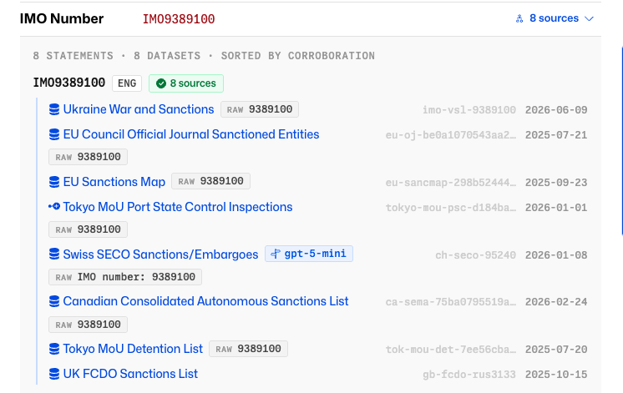Open the EU Sanctions Map dataset link
The height and width of the screenshot is (393, 623).
click(x=114, y=182)
